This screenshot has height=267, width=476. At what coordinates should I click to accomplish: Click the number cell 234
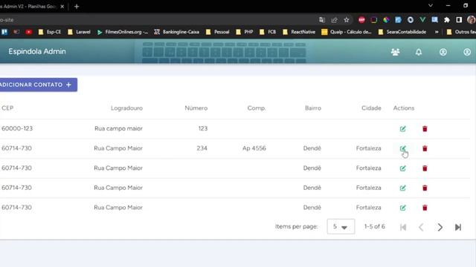(202, 148)
